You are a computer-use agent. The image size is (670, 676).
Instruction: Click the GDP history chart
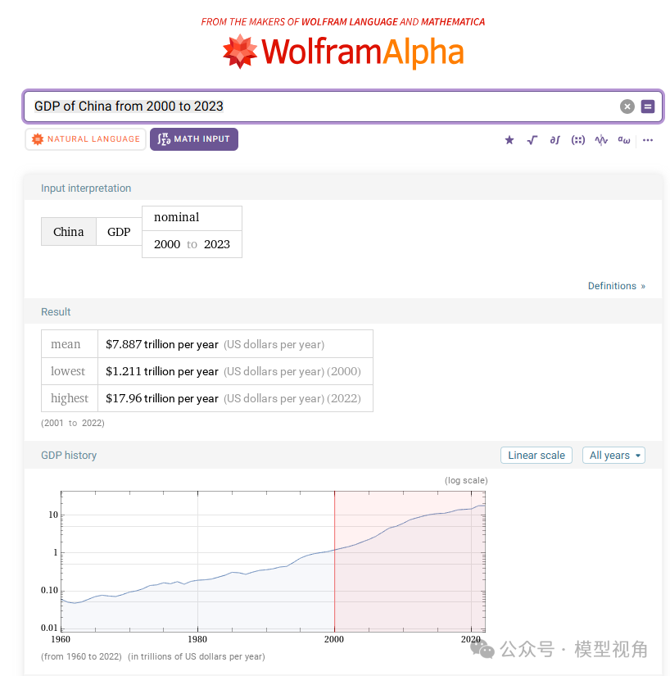click(273, 561)
